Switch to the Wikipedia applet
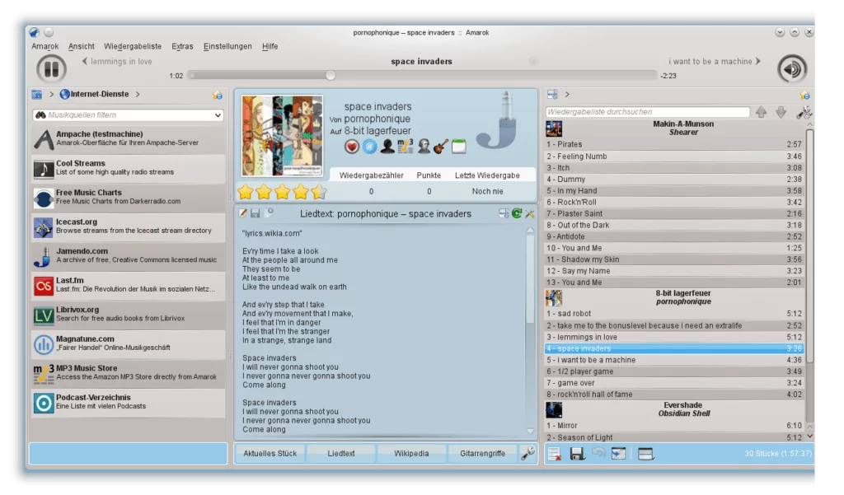The image size is (844, 495). (412, 454)
